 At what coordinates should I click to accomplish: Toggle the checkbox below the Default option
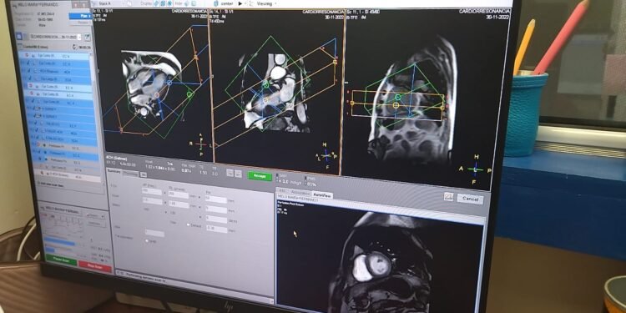pyautogui.click(x=147, y=240)
